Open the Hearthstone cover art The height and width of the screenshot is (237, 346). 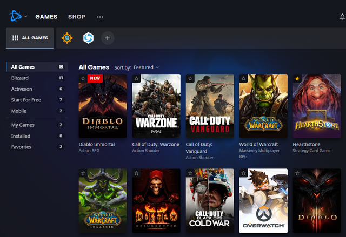[x=317, y=106]
